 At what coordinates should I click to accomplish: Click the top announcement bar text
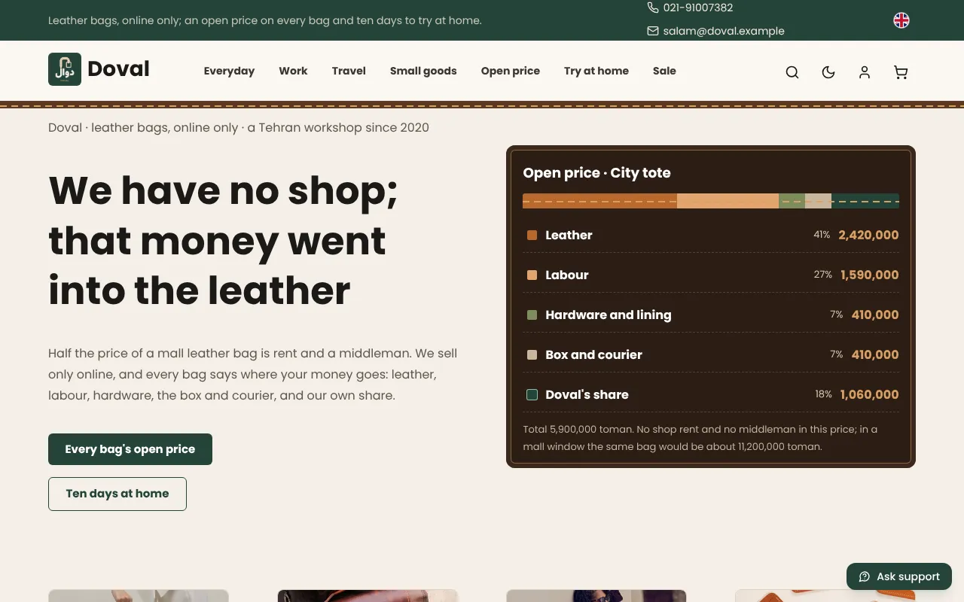(x=265, y=20)
